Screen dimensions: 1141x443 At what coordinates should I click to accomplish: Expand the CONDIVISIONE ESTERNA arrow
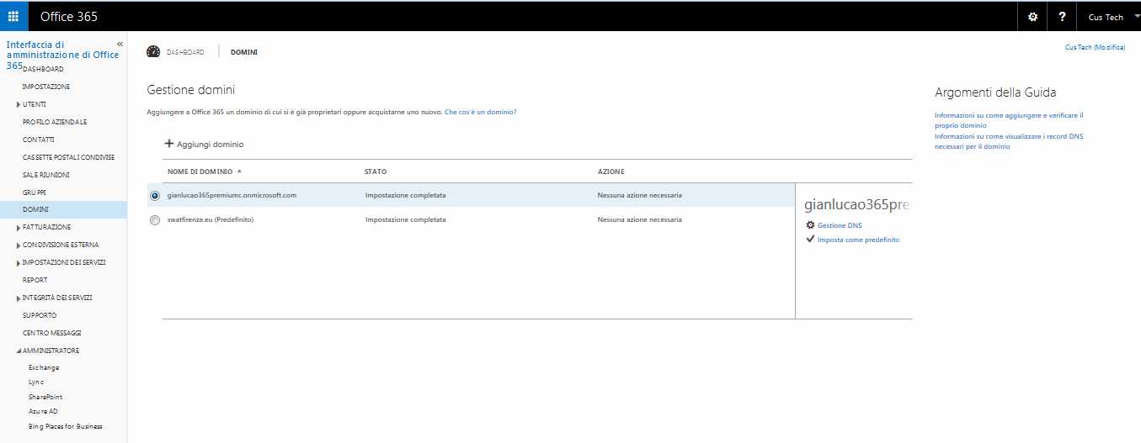coord(19,245)
